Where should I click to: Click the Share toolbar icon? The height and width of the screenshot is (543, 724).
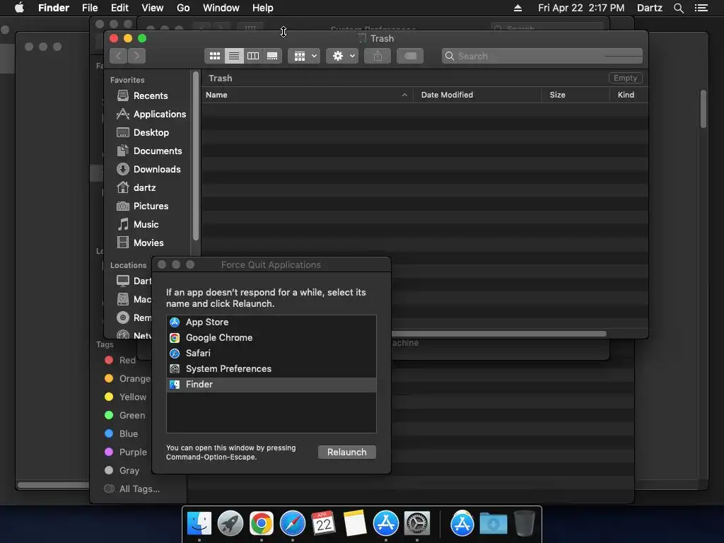tap(378, 56)
